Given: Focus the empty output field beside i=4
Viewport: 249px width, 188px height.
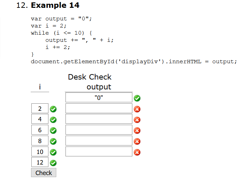Looking at the screenshot, I should (x=99, y=119).
